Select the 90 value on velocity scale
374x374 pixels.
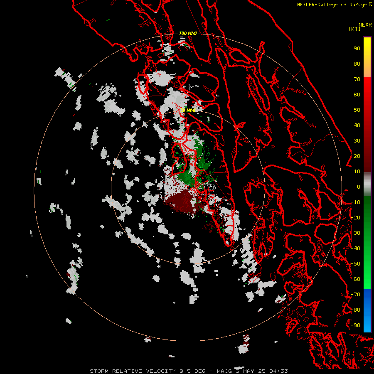(x=357, y=49)
